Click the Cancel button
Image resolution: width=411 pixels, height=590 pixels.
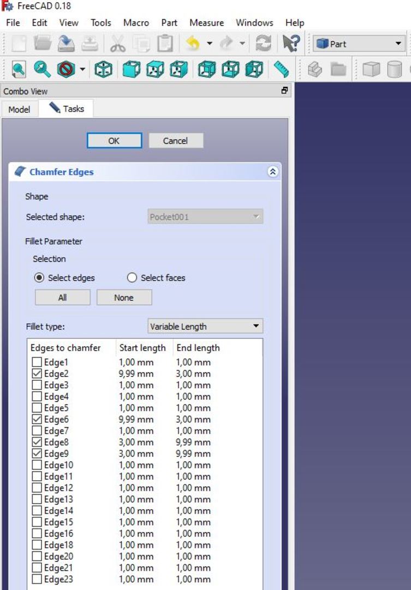point(176,141)
